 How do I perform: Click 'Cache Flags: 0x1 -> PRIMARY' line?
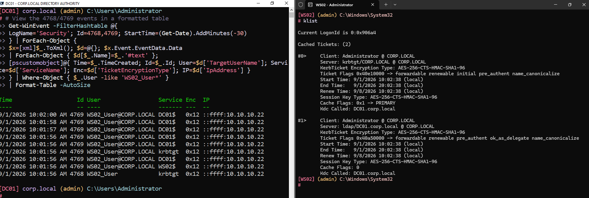tap(358, 103)
